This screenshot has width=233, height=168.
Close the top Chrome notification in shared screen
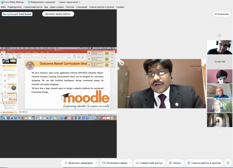click(112, 52)
